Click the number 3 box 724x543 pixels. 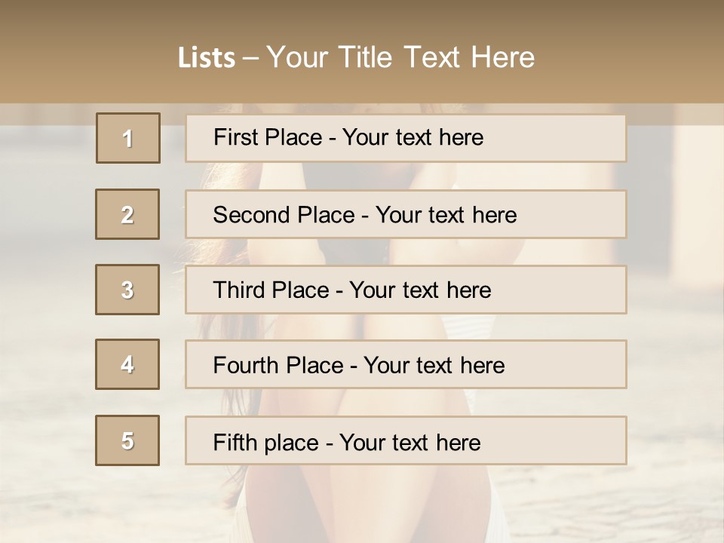[x=127, y=290]
